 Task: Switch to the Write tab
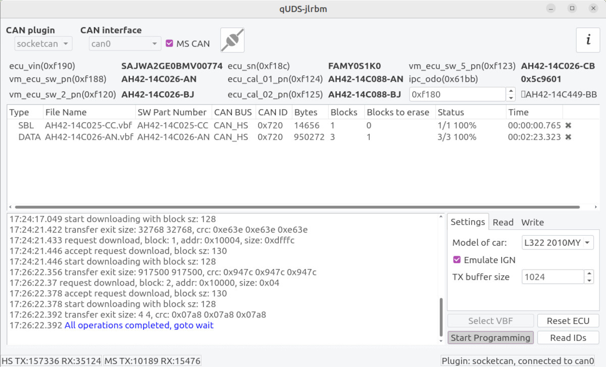[x=532, y=223]
